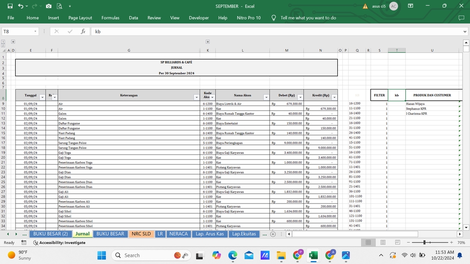Switch to NERACA sheet tab
Image resolution: width=470 pixels, height=264 pixels.
(178, 234)
